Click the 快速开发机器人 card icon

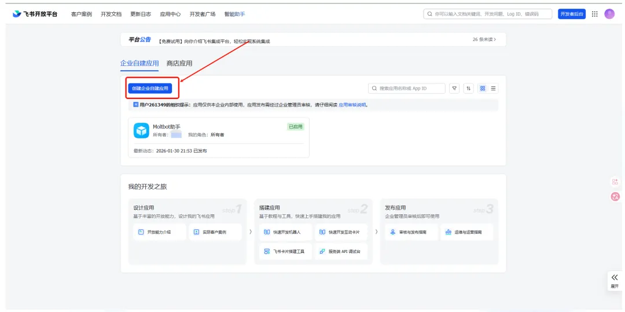[267, 232]
